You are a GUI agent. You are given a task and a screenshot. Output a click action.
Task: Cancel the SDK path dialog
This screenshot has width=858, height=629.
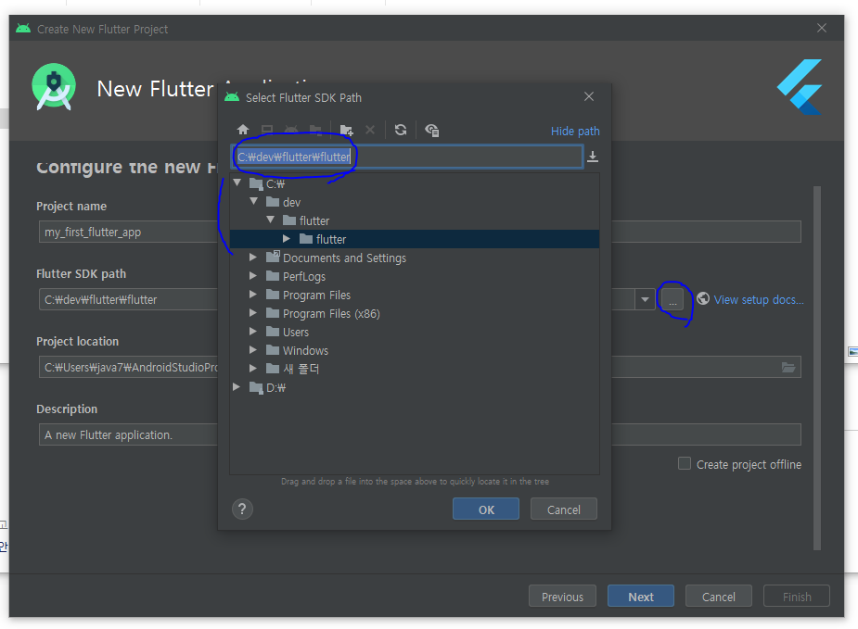[x=564, y=509]
